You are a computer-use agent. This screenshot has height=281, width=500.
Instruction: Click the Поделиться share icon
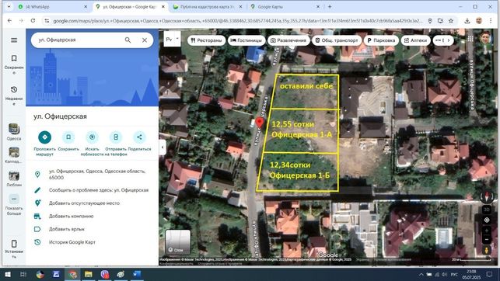[139, 137]
